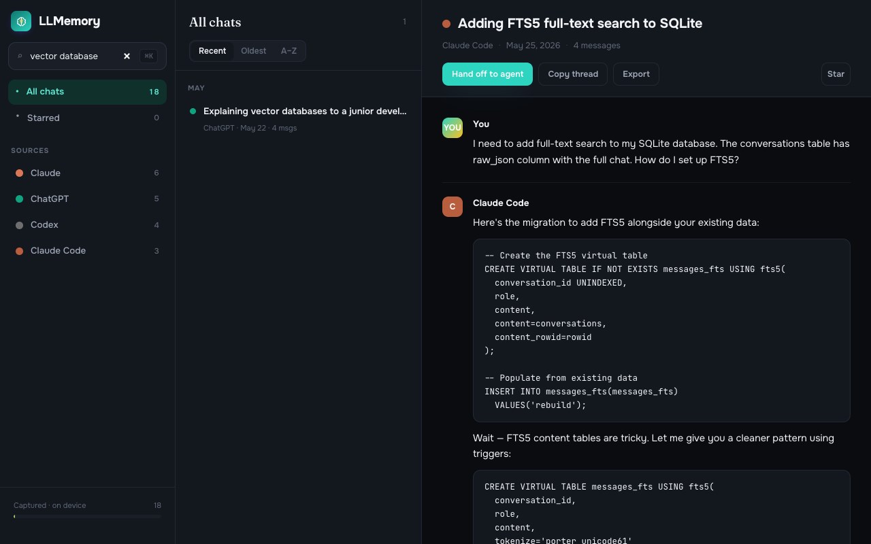Star this conversation
Image resolution: width=871 pixels, height=544 pixels.
point(836,74)
